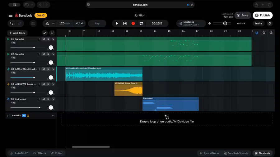Toggle loop cycle mode
This screenshot has width=280, height=157.
coord(142,23)
